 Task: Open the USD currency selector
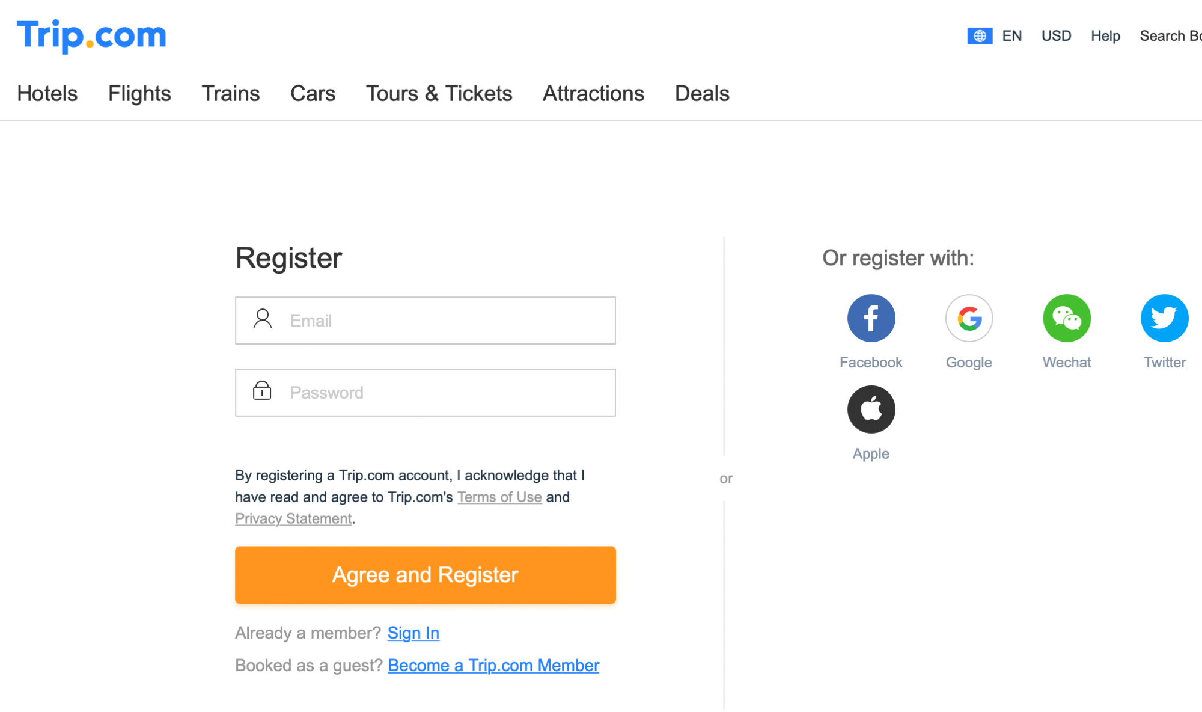click(x=1056, y=36)
